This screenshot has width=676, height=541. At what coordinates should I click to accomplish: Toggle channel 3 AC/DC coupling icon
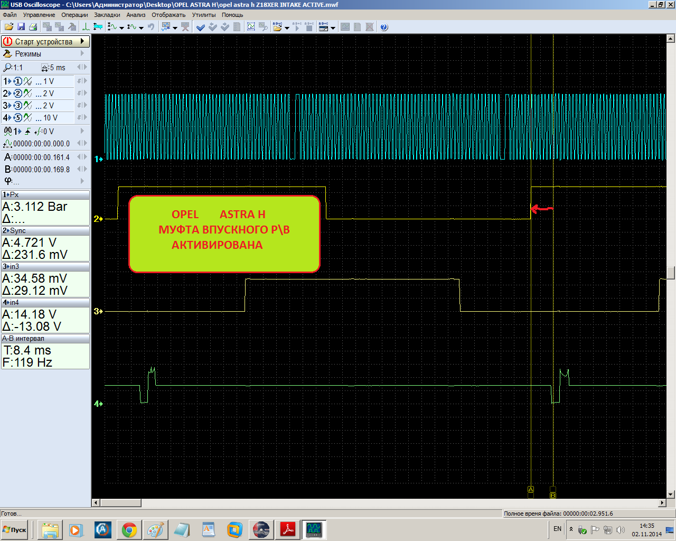pos(27,106)
